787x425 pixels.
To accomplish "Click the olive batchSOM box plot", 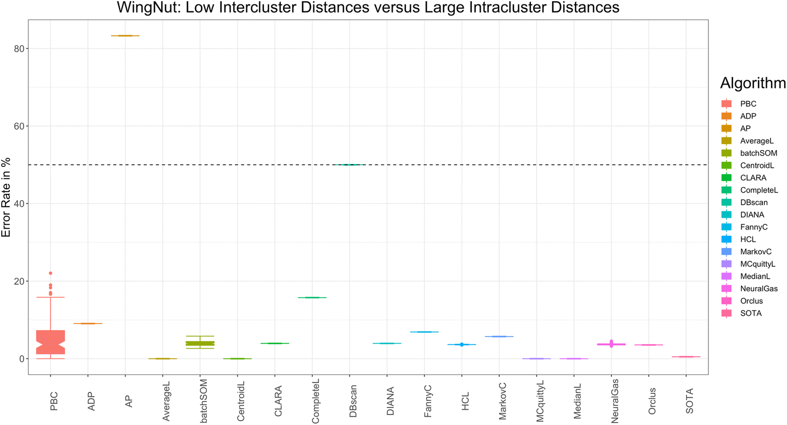I will click(x=200, y=343).
